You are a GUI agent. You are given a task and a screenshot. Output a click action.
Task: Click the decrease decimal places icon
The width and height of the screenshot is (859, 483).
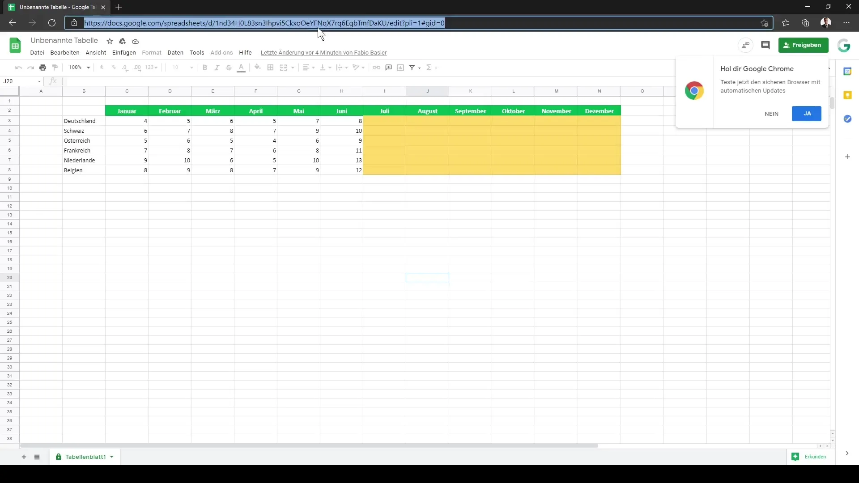coord(125,68)
